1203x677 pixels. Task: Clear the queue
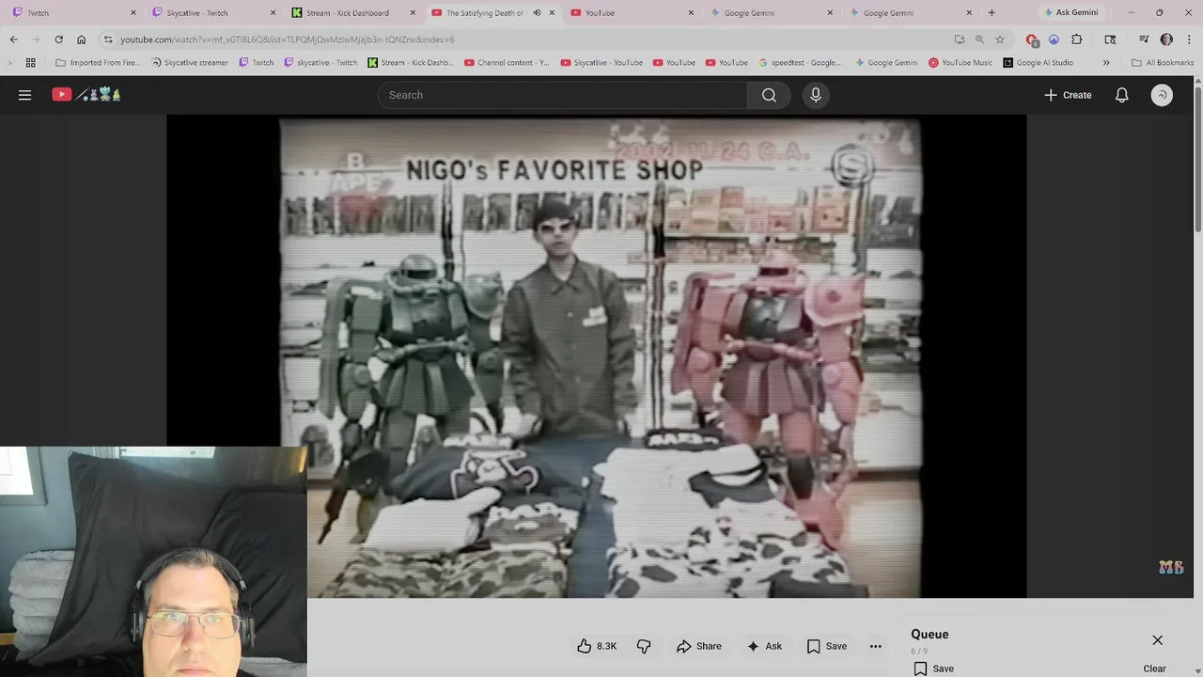coord(1154,669)
